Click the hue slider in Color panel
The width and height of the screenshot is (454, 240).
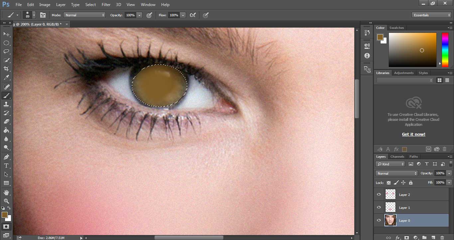[x=445, y=50]
